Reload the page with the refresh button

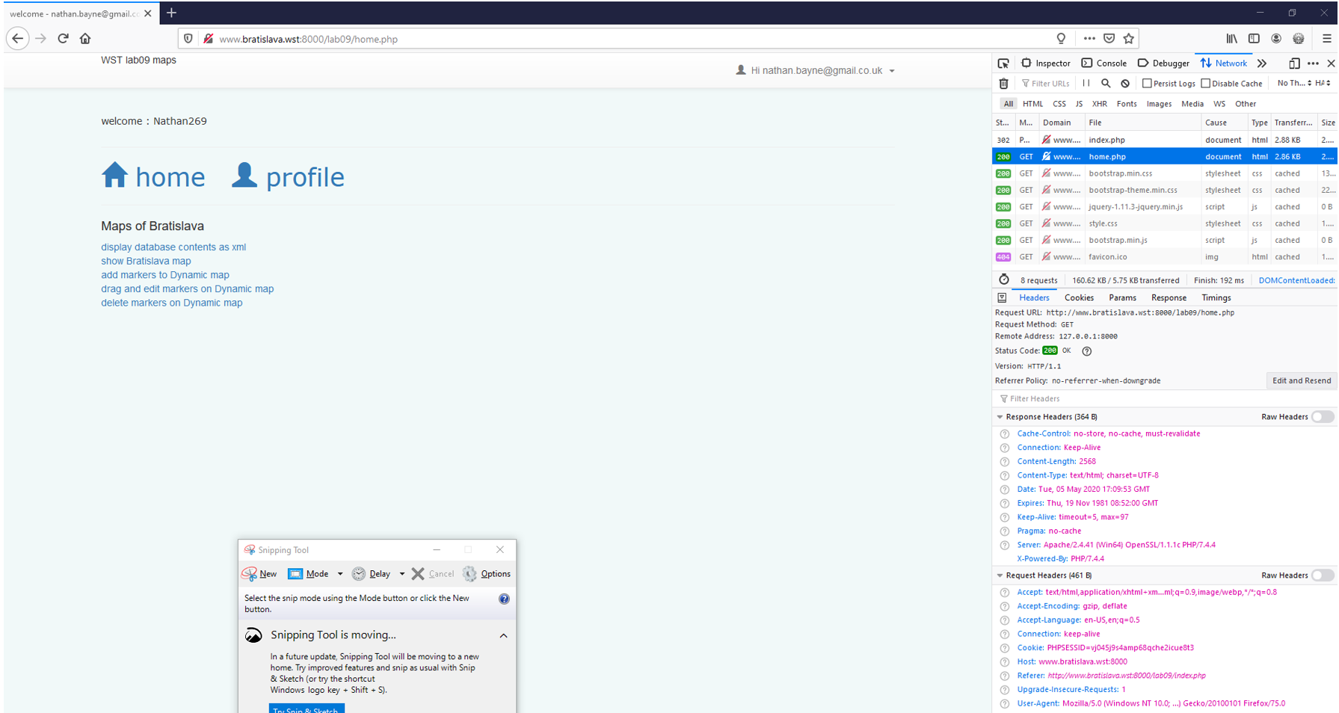[64, 39]
